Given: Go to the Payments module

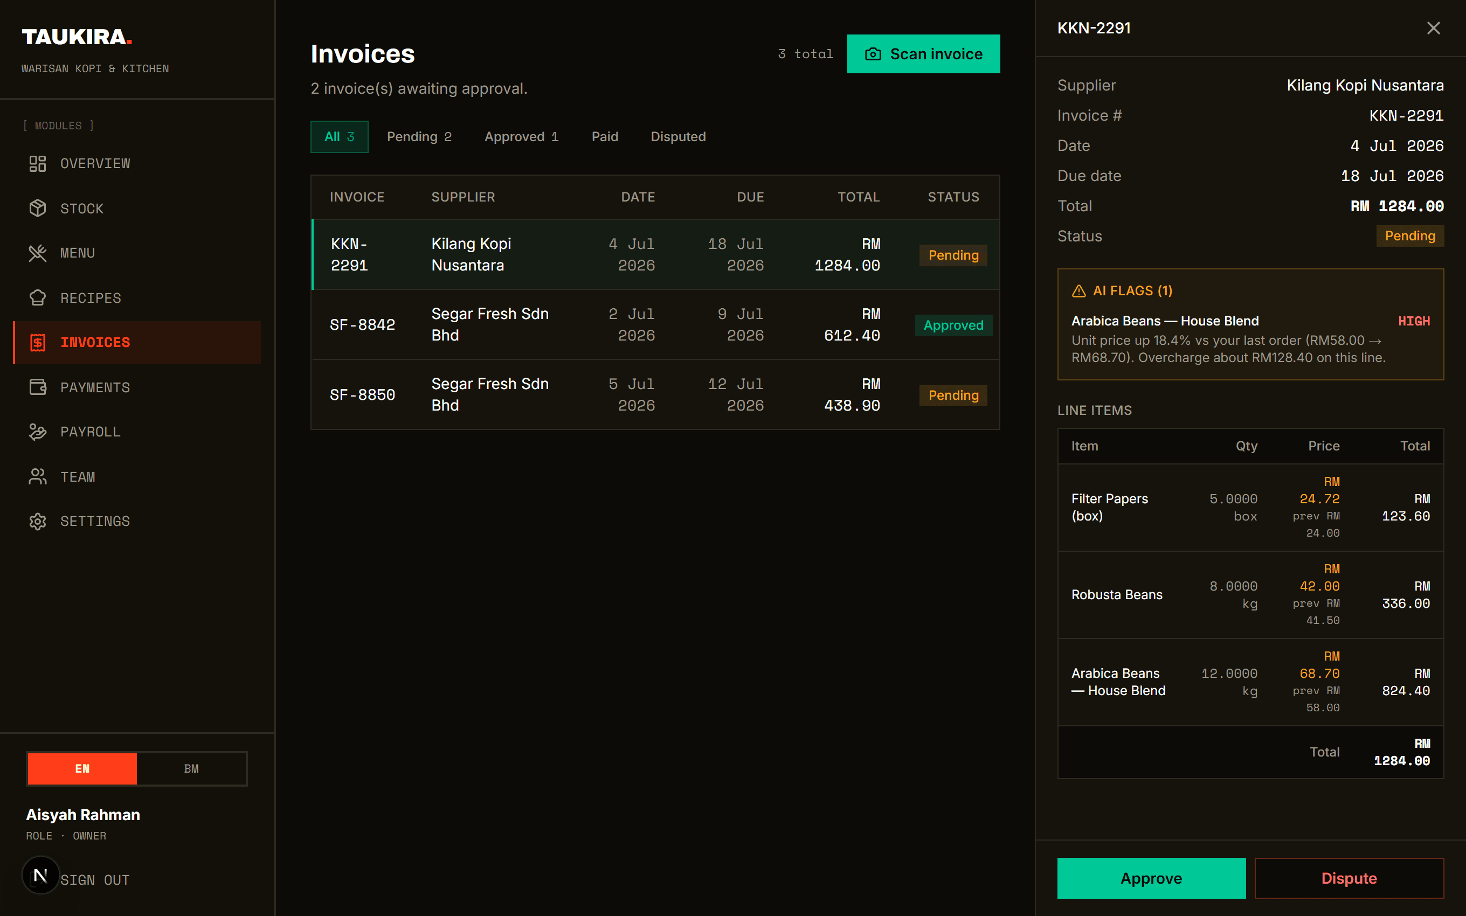Looking at the screenshot, I should pos(137,387).
